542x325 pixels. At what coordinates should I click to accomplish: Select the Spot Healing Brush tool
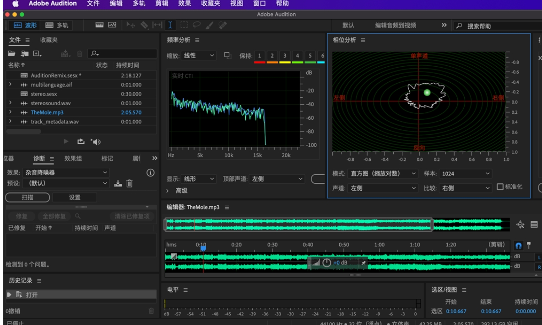[x=222, y=25]
